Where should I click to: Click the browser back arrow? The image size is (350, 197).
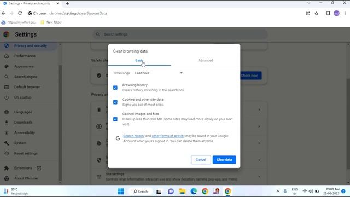[4, 13]
